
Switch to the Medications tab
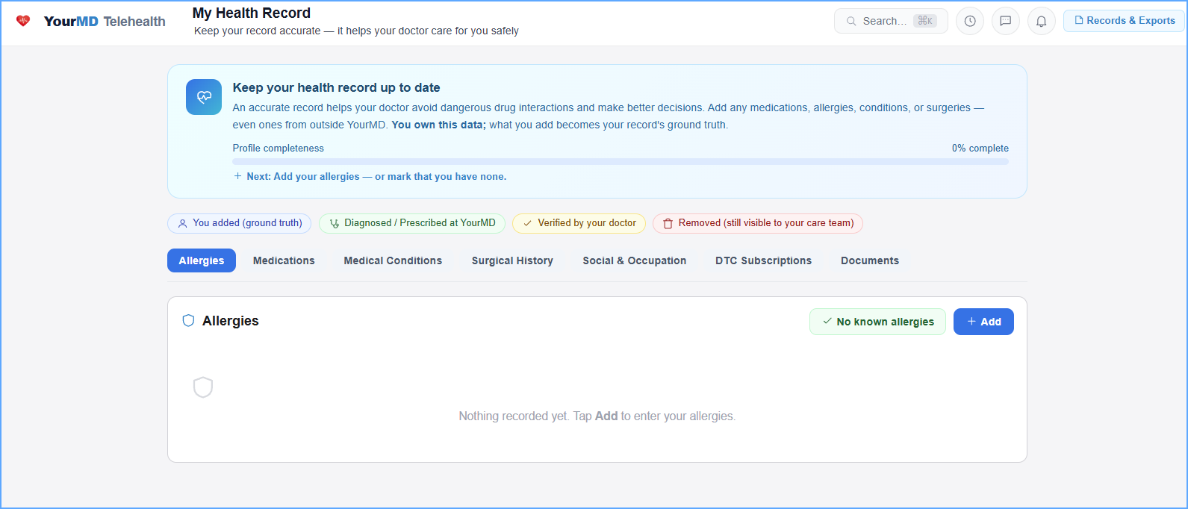point(284,260)
